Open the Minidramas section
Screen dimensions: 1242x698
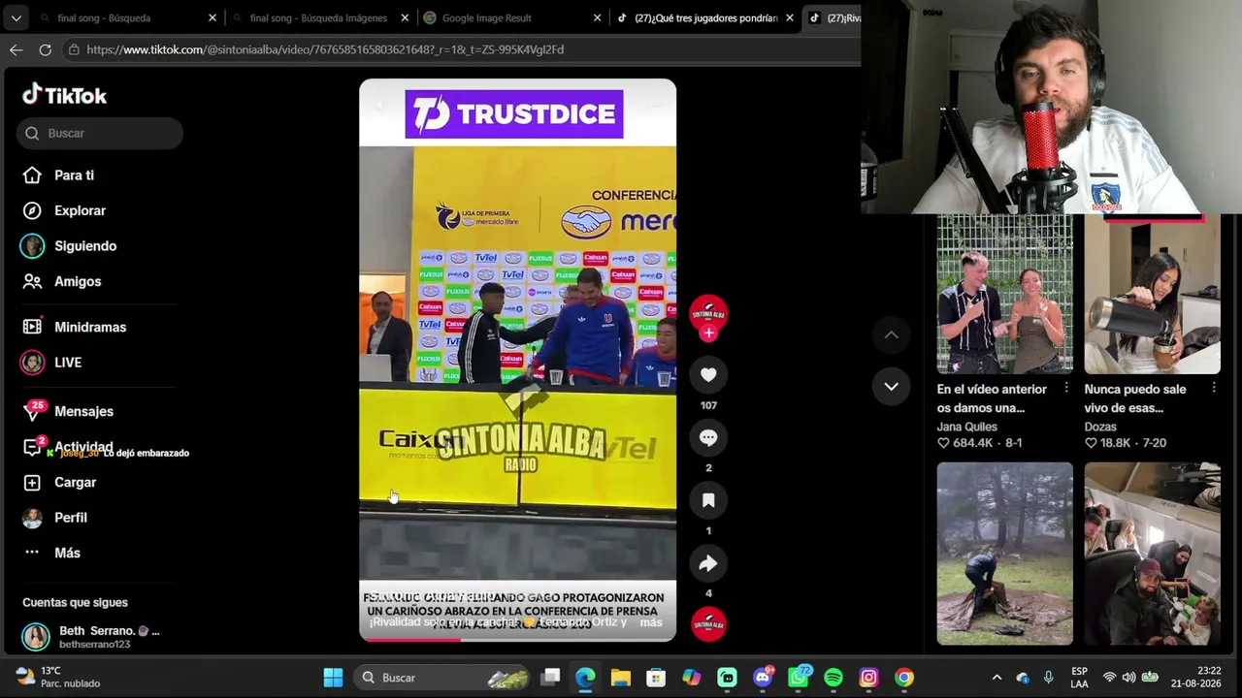point(74,327)
